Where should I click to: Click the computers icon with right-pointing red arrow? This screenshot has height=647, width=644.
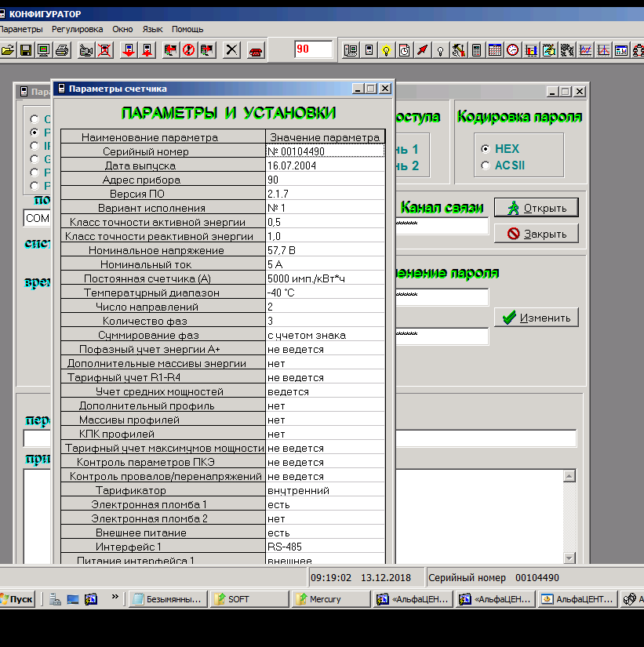coord(207,50)
